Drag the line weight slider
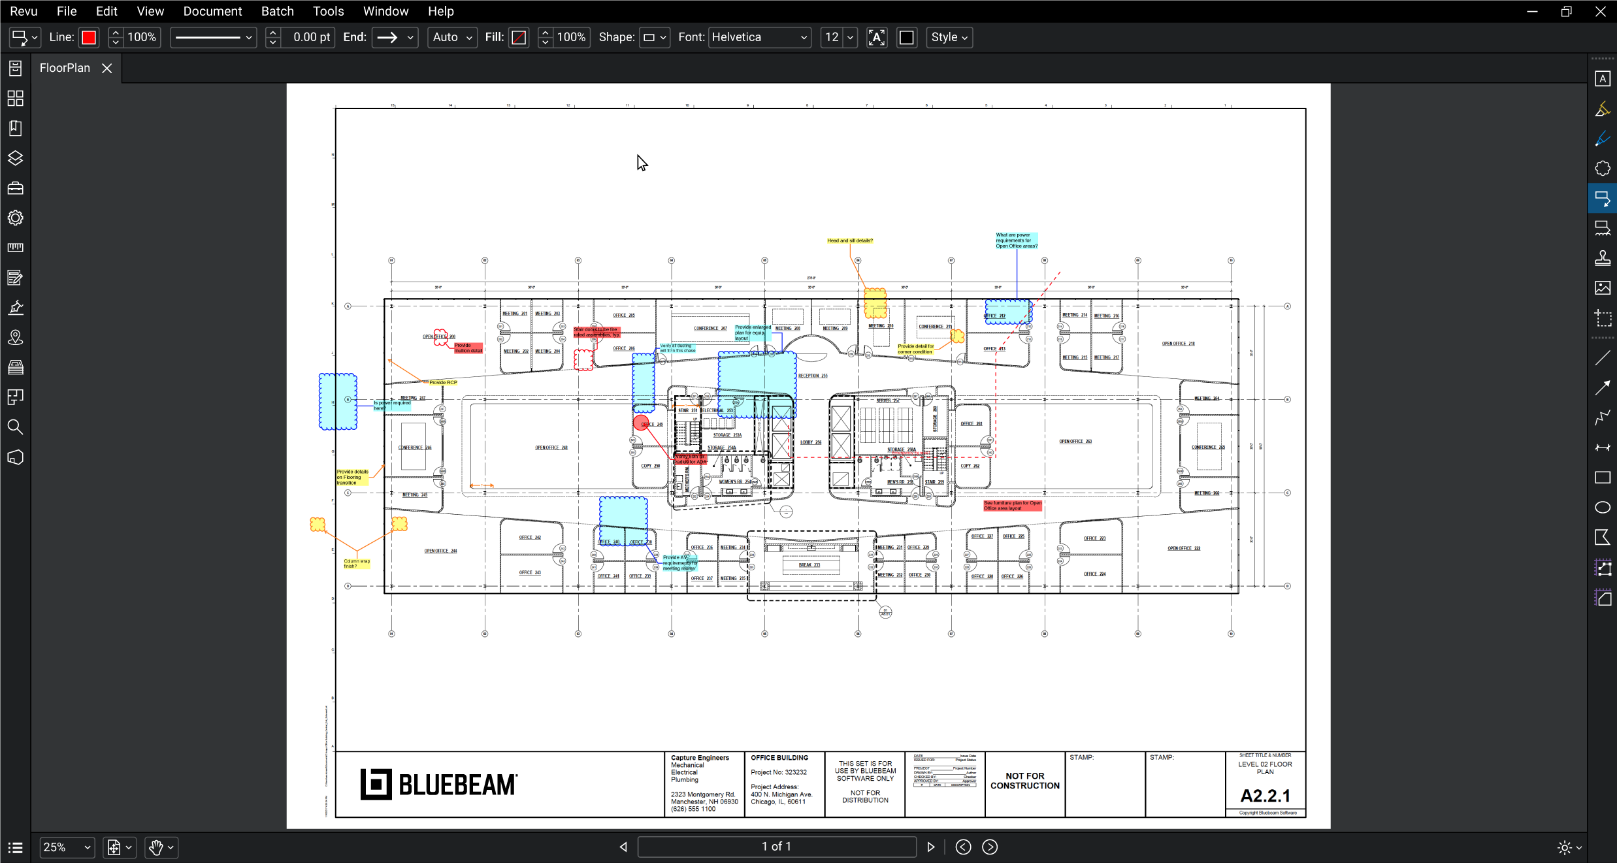 [274, 37]
